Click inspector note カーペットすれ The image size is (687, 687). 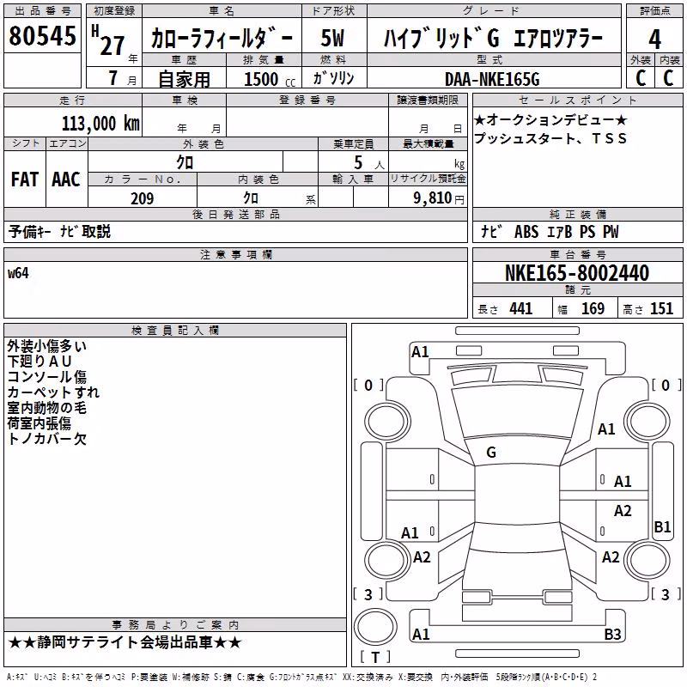[x=53, y=392]
